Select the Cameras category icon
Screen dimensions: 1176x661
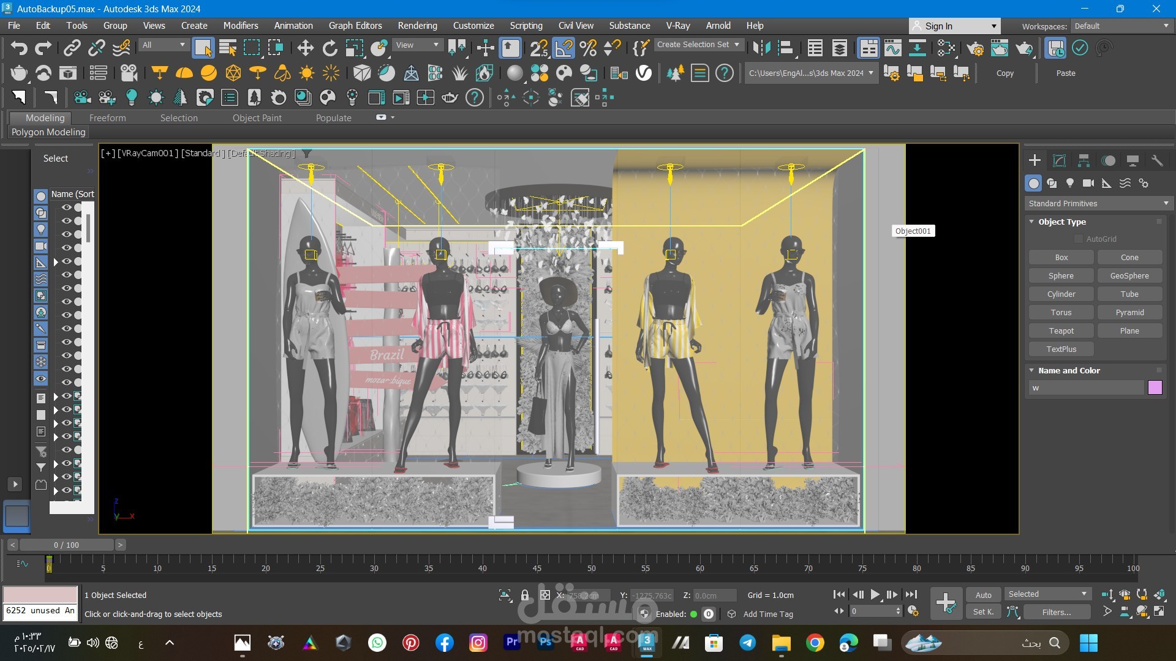pyautogui.click(x=1088, y=183)
